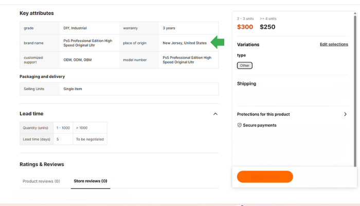Click the $250 price for 4+ units

pyautogui.click(x=267, y=27)
